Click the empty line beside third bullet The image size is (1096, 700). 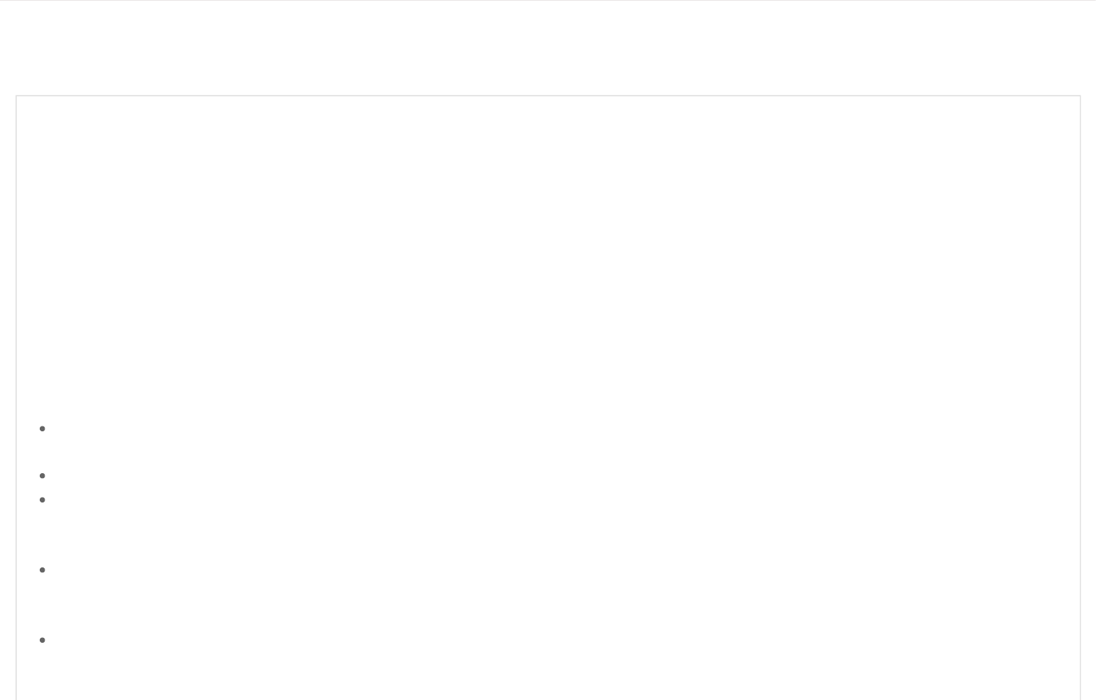click(x=558, y=500)
